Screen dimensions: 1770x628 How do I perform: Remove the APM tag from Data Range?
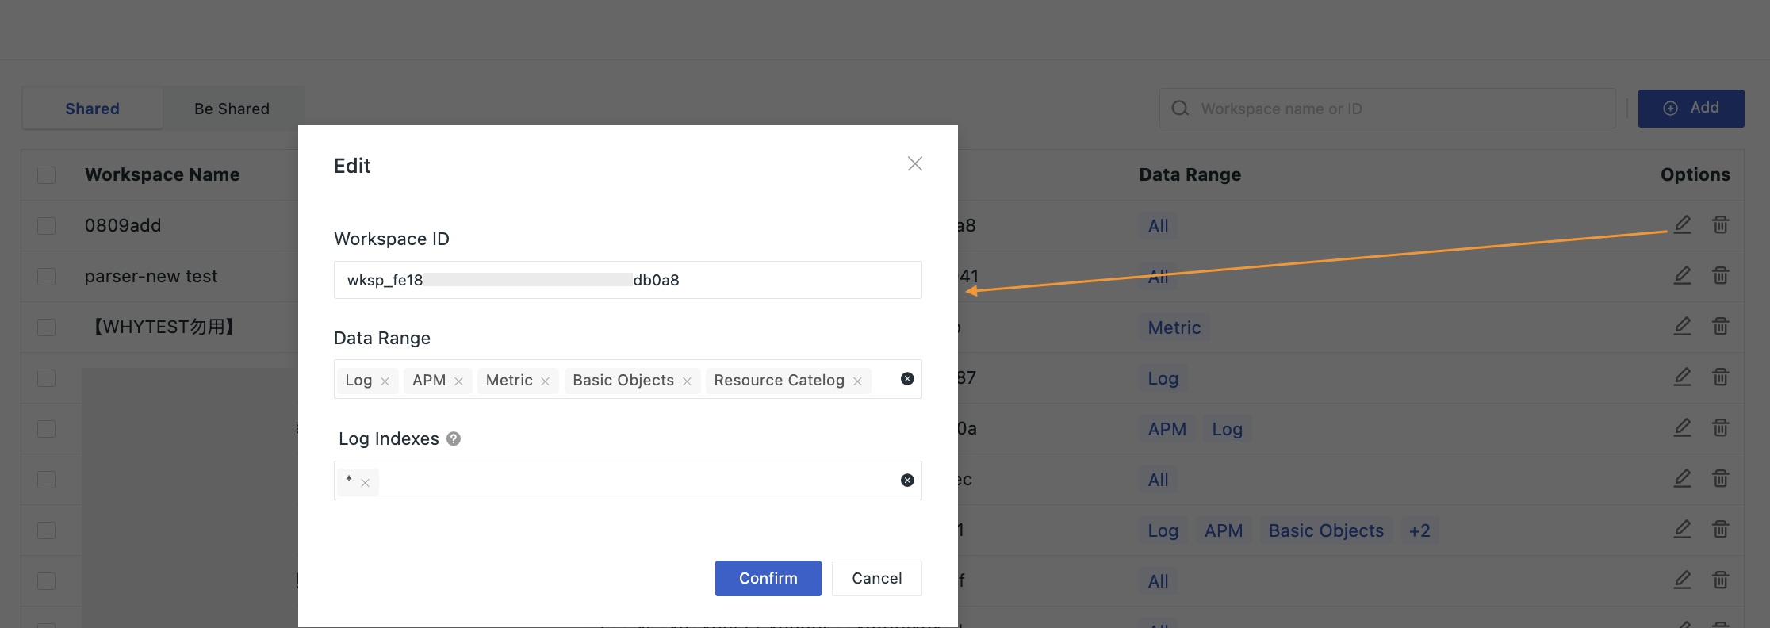pyautogui.click(x=458, y=381)
